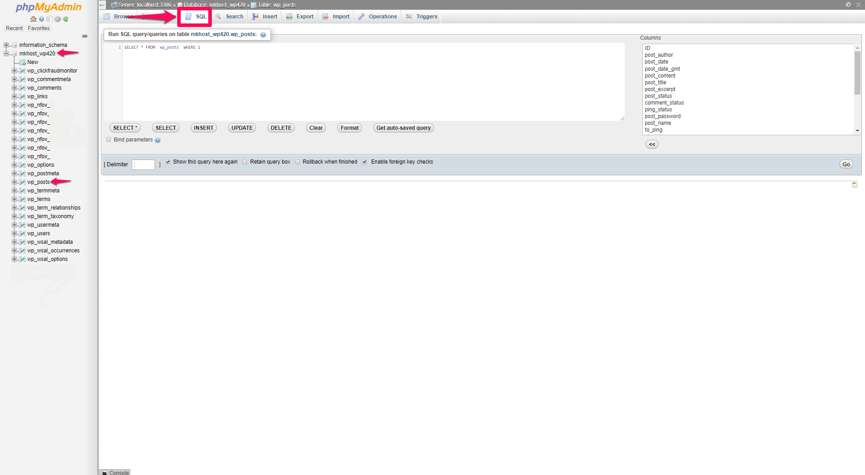
Task: Check the Retain query box option
Action: 245,162
